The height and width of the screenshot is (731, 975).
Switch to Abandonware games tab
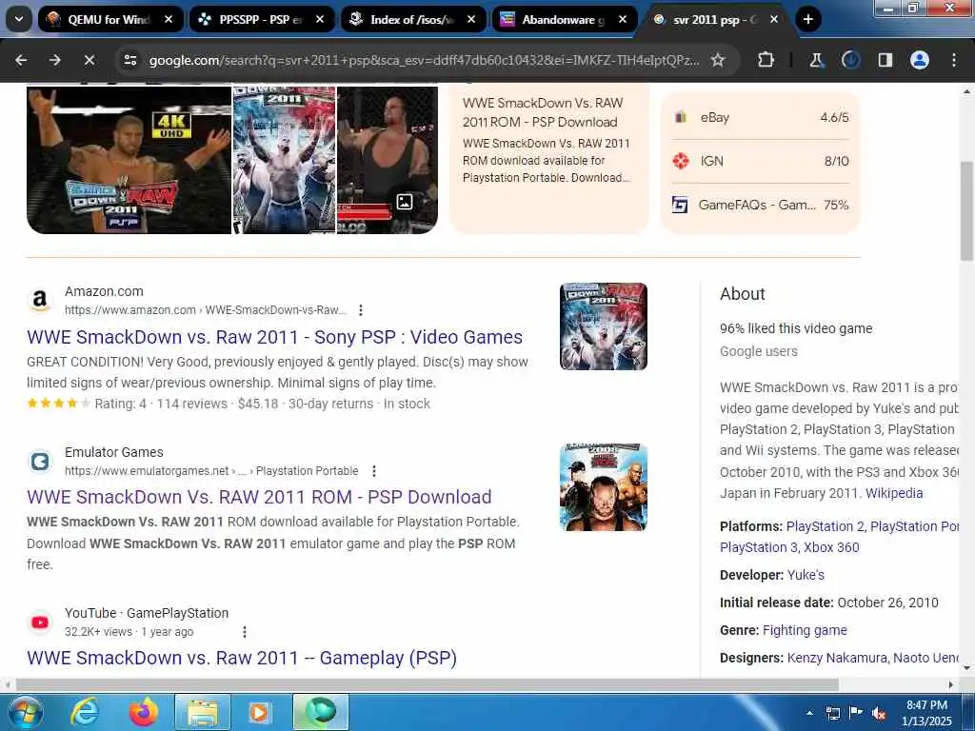[563, 20]
